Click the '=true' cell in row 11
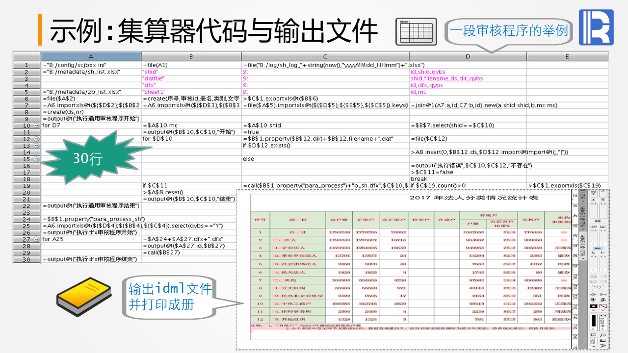The width and height of the screenshot is (628, 353). pos(325,132)
